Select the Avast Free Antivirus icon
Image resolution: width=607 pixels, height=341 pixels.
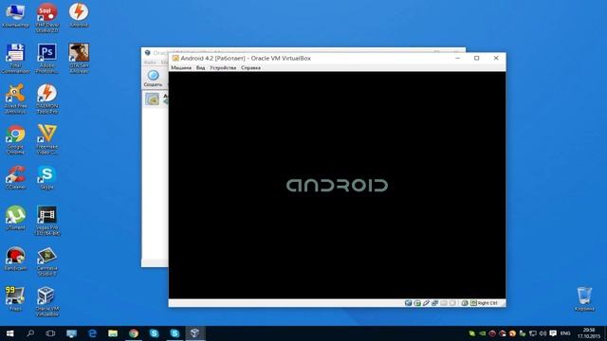(x=15, y=99)
